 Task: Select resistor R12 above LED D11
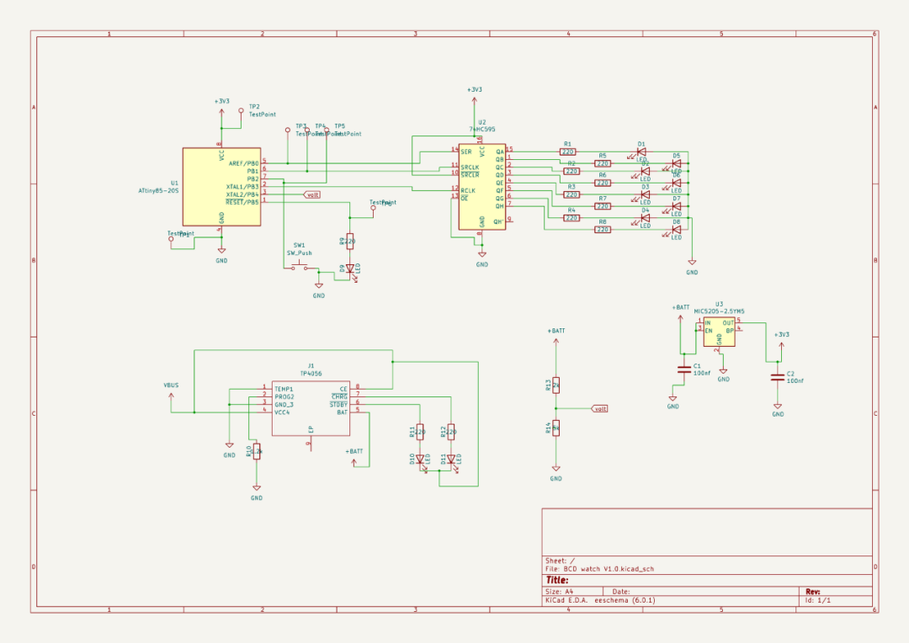[450, 432]
